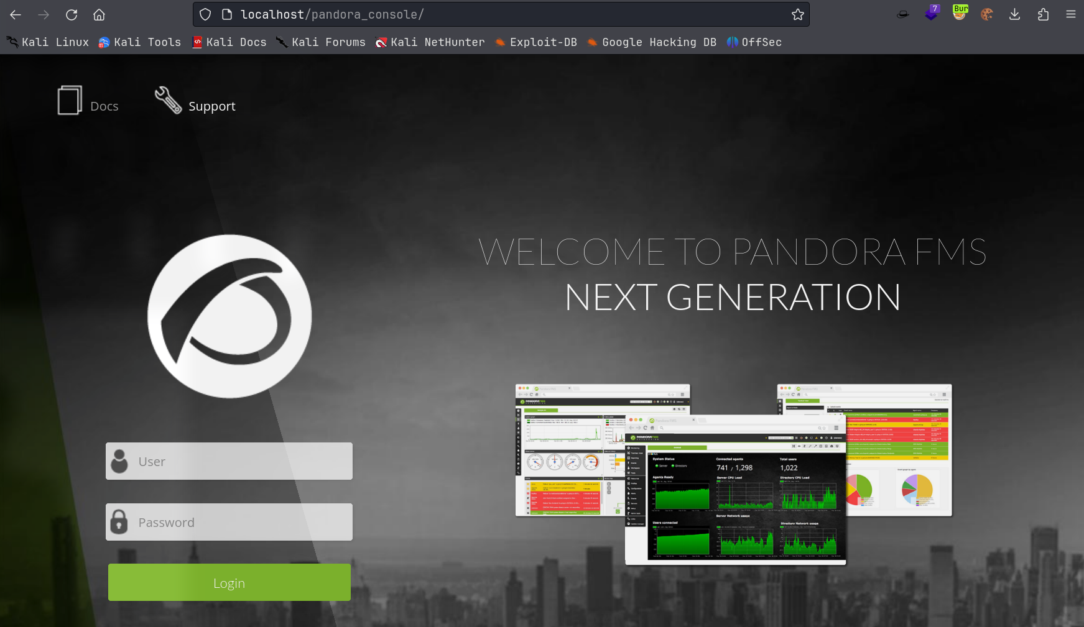Open the Exploit-DB bookmark

point(536,42)
